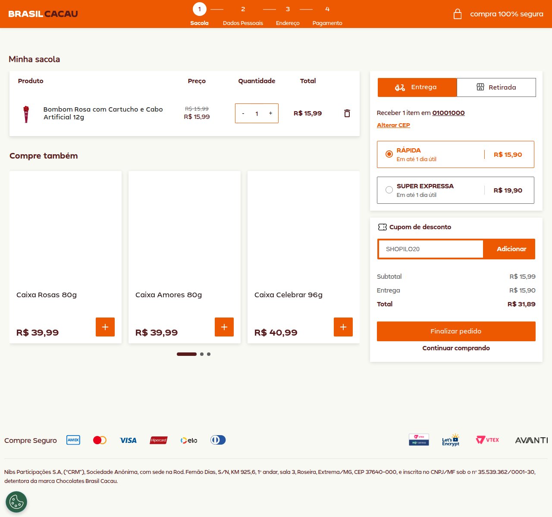Image resolution: width=552 pixels, height=517 pixels.
Task: Click the VTEX PCI certified badge
Action: [419, 440]
